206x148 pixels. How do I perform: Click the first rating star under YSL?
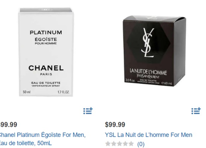pos(108,144)
